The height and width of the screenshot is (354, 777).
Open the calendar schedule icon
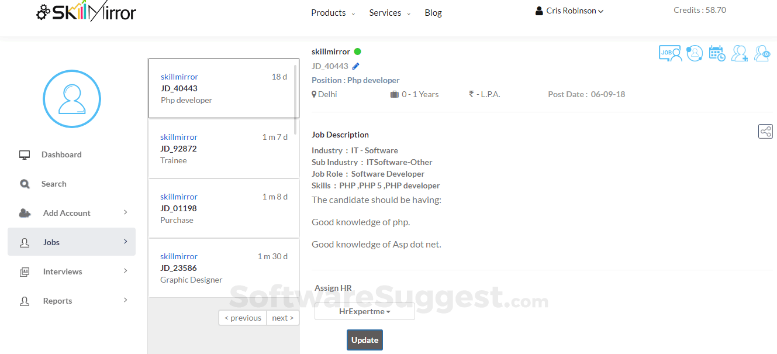click(x=717, y=53)
